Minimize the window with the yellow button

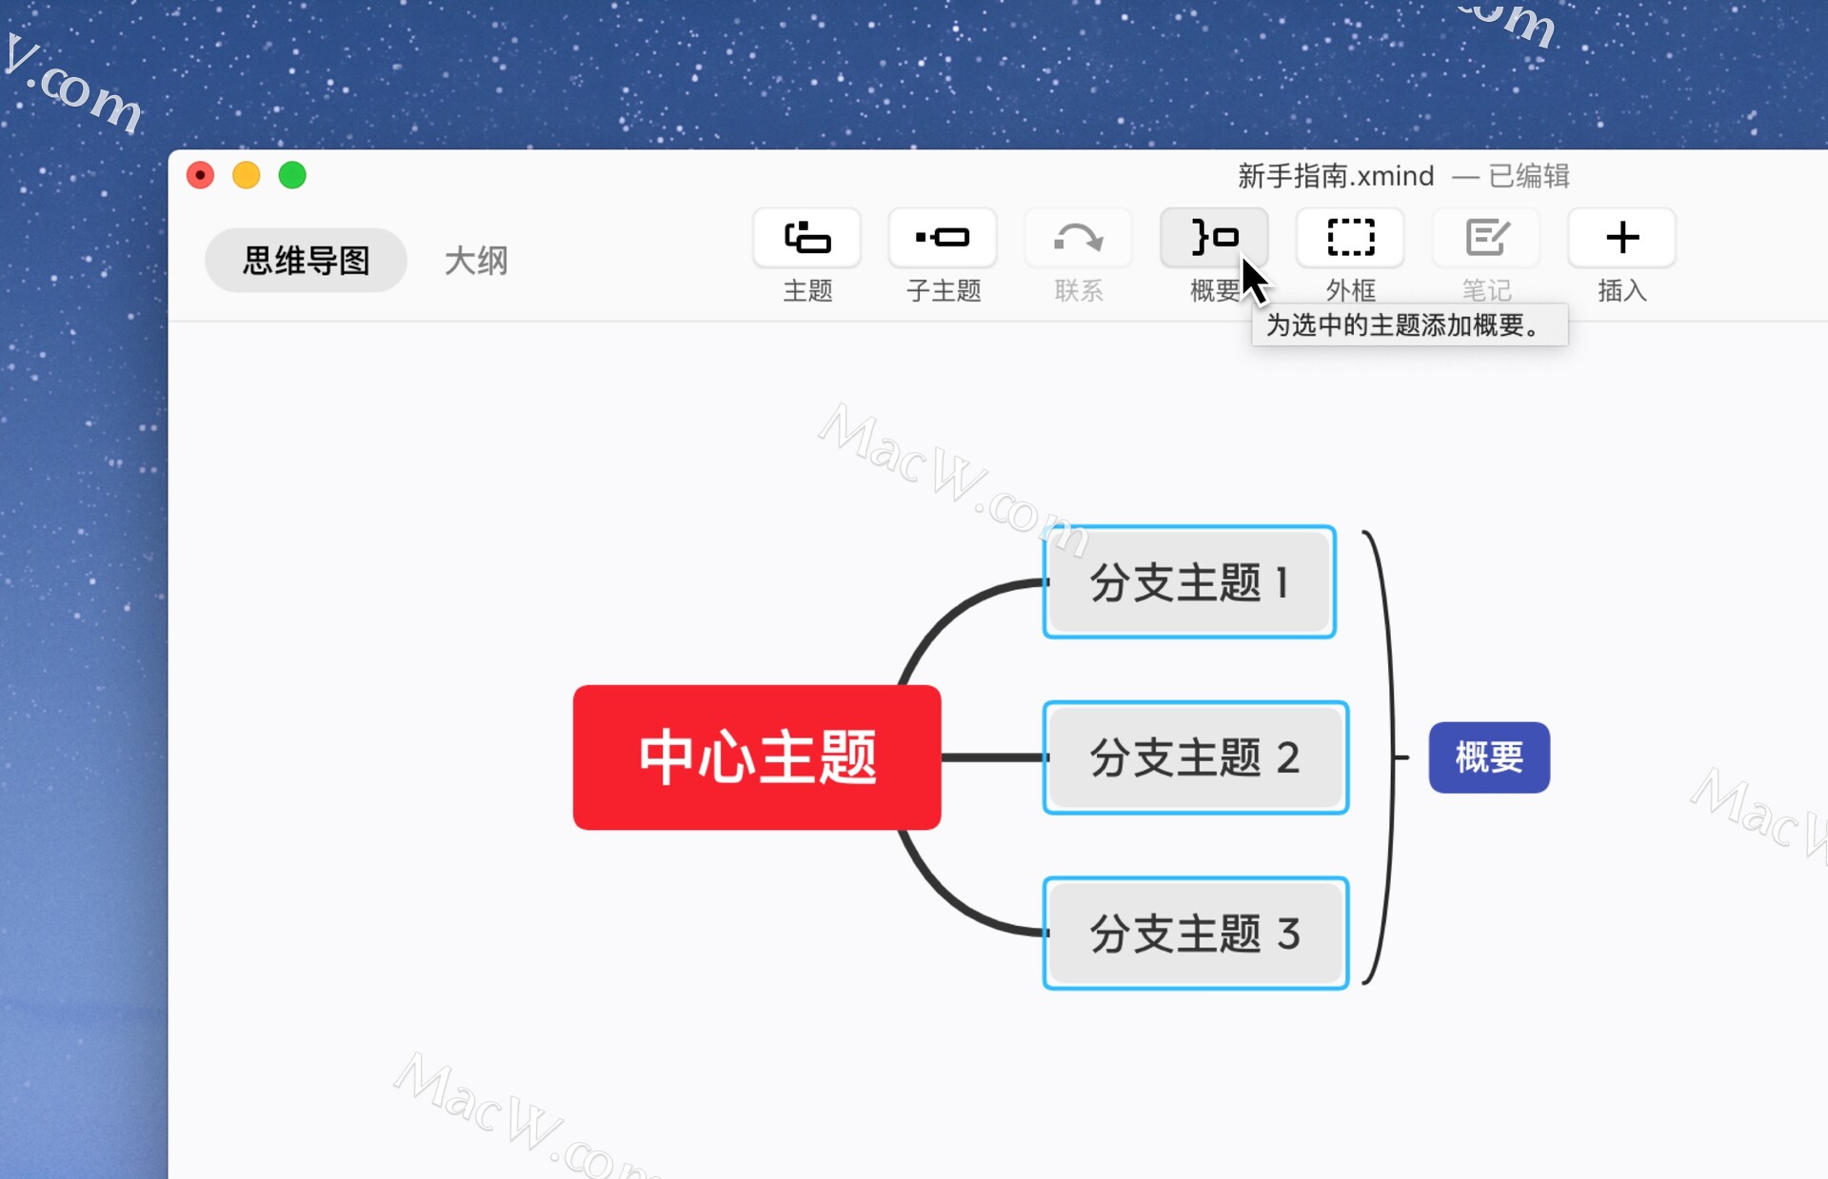click(247, 175)
